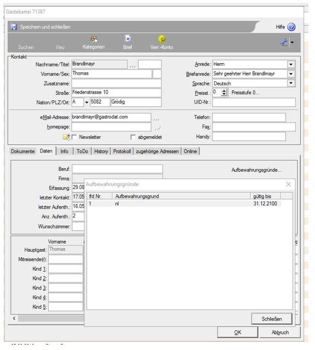Click the horizontal scrollbar left arrow
This screenshot has width=315, height=350.
pyautogui.click(x=14, y=318)
